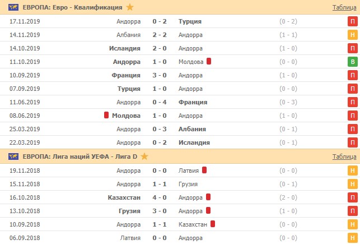Click the flag icon beside Лига наций УЕФА
Screen dimensions: 360x244
[x=14, y=156]
